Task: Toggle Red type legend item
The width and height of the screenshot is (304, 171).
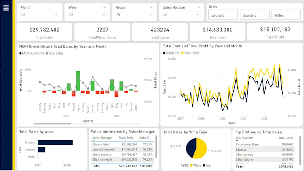Action: point(207,165)
